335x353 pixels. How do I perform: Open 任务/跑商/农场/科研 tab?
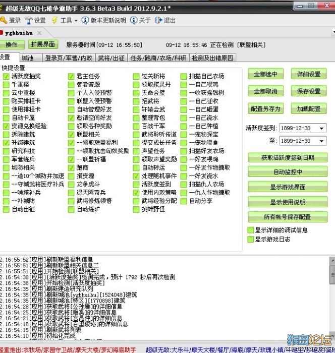pos(158,58)
